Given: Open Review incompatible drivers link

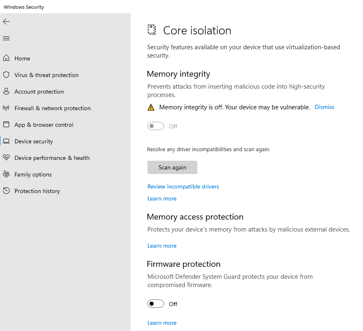Looking at the screenshot, I should click(x=183, y=186).
